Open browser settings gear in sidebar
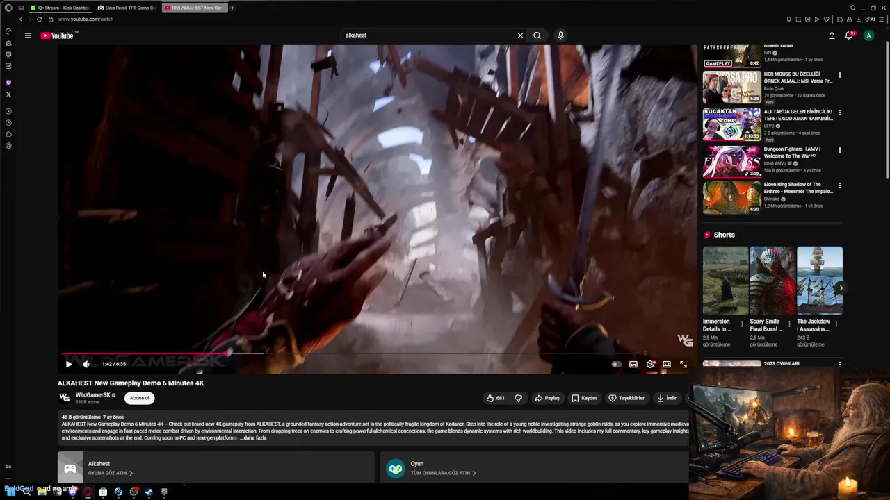This screenshot has height=500, width=890. click(x=8, y=146)
